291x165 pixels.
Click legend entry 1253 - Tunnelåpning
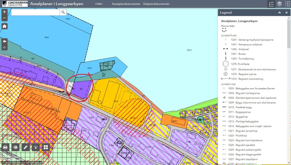[x=242, y=59]
